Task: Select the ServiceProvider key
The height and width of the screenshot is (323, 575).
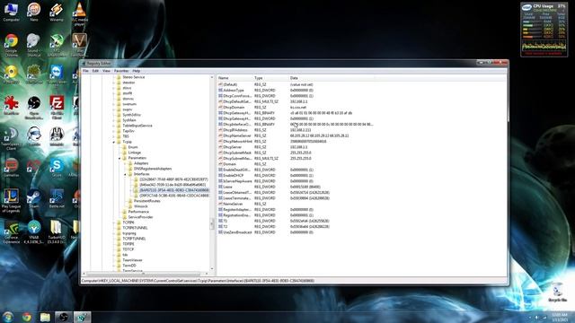Action: pos(140,217)
